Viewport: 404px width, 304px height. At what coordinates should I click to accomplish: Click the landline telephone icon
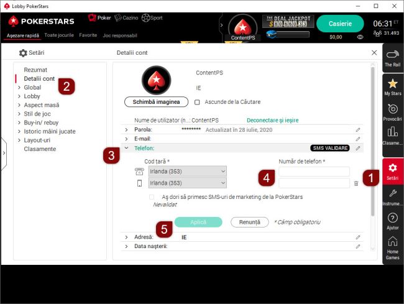(139, 172)
